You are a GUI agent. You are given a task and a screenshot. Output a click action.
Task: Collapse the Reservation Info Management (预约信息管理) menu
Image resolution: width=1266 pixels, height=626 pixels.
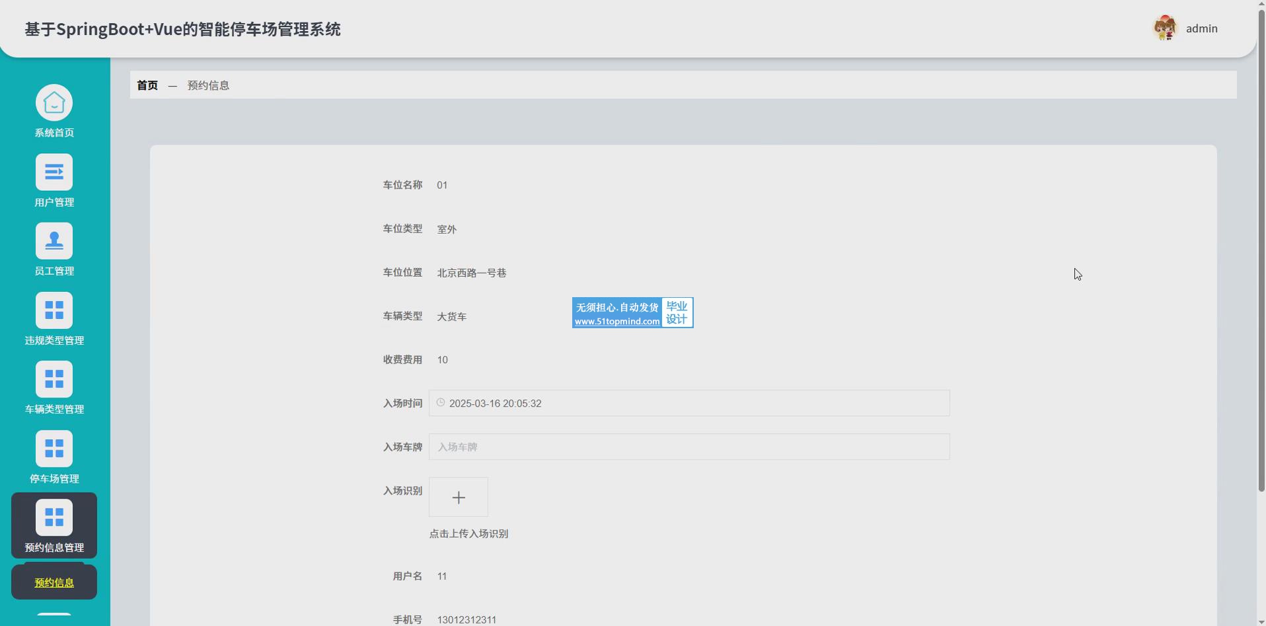tap(54, 526)
